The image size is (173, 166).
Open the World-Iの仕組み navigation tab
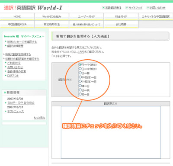[52, 16]
